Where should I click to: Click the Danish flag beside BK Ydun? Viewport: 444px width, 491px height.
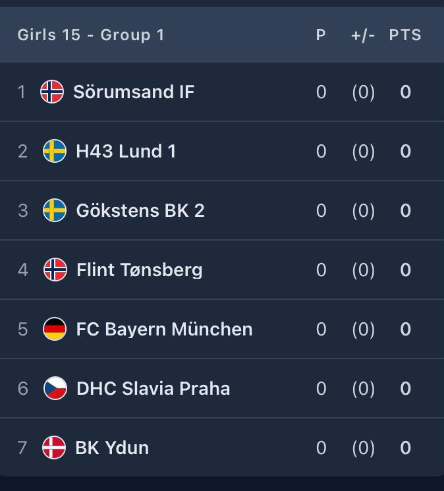[x=54, y=448]
